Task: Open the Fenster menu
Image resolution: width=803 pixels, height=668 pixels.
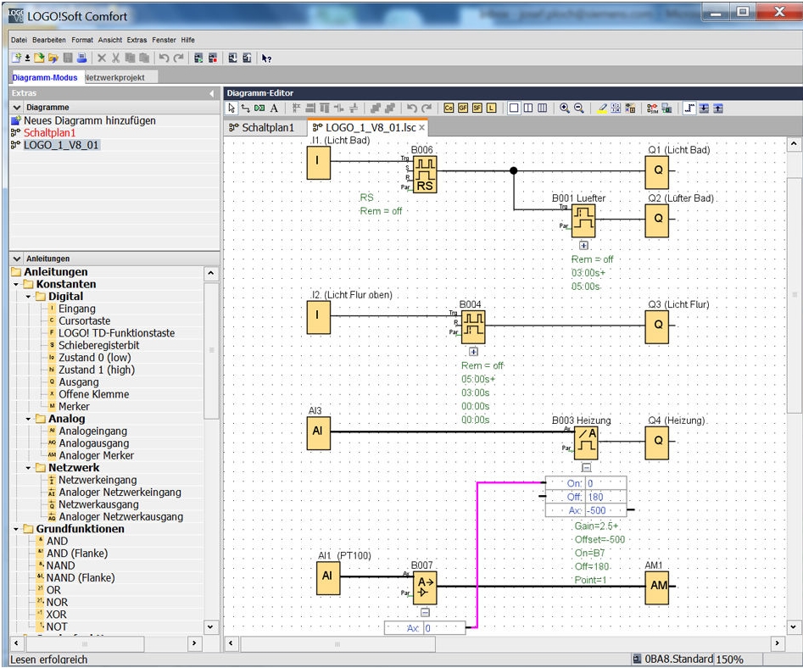Action: pos(164,40)
